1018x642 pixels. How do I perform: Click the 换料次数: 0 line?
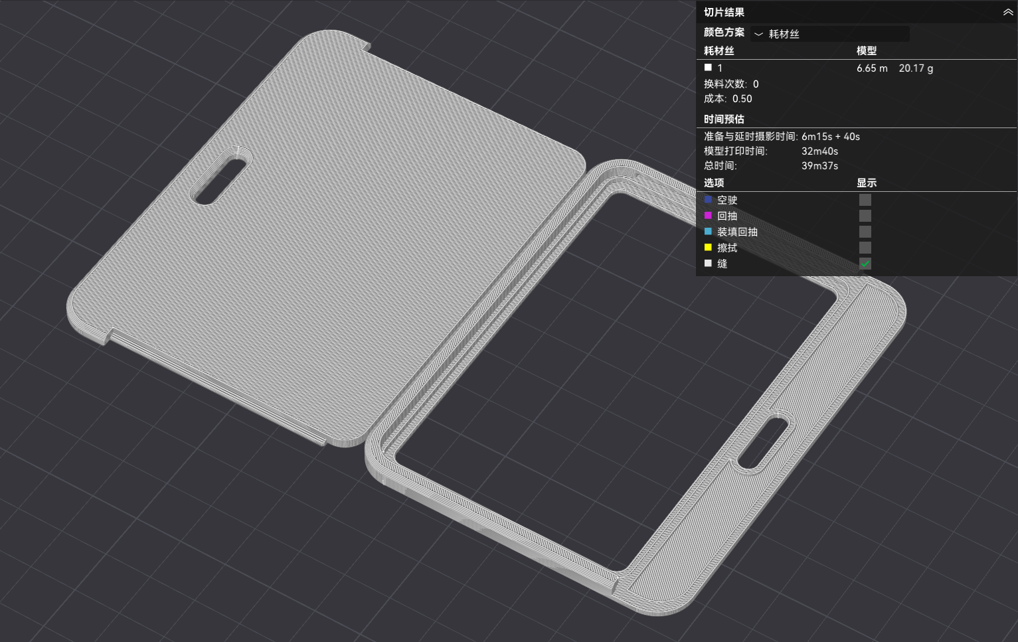tap(731, 84)
